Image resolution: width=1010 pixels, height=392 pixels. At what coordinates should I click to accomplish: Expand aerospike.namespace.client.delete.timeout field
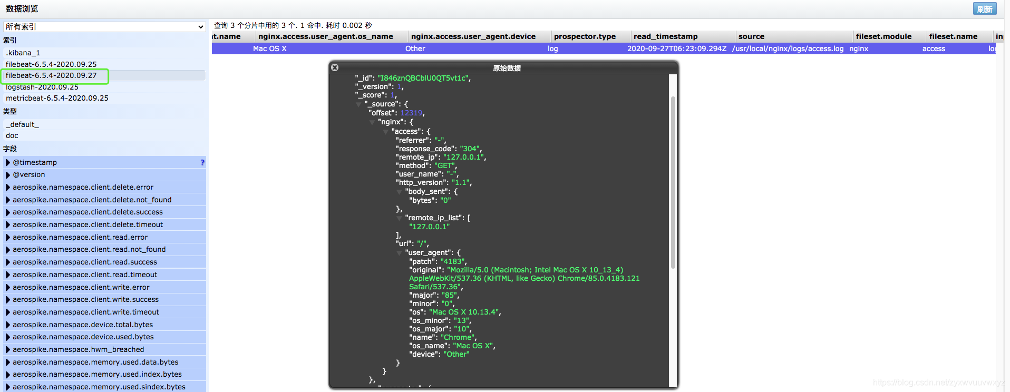(x=8, y=224)
